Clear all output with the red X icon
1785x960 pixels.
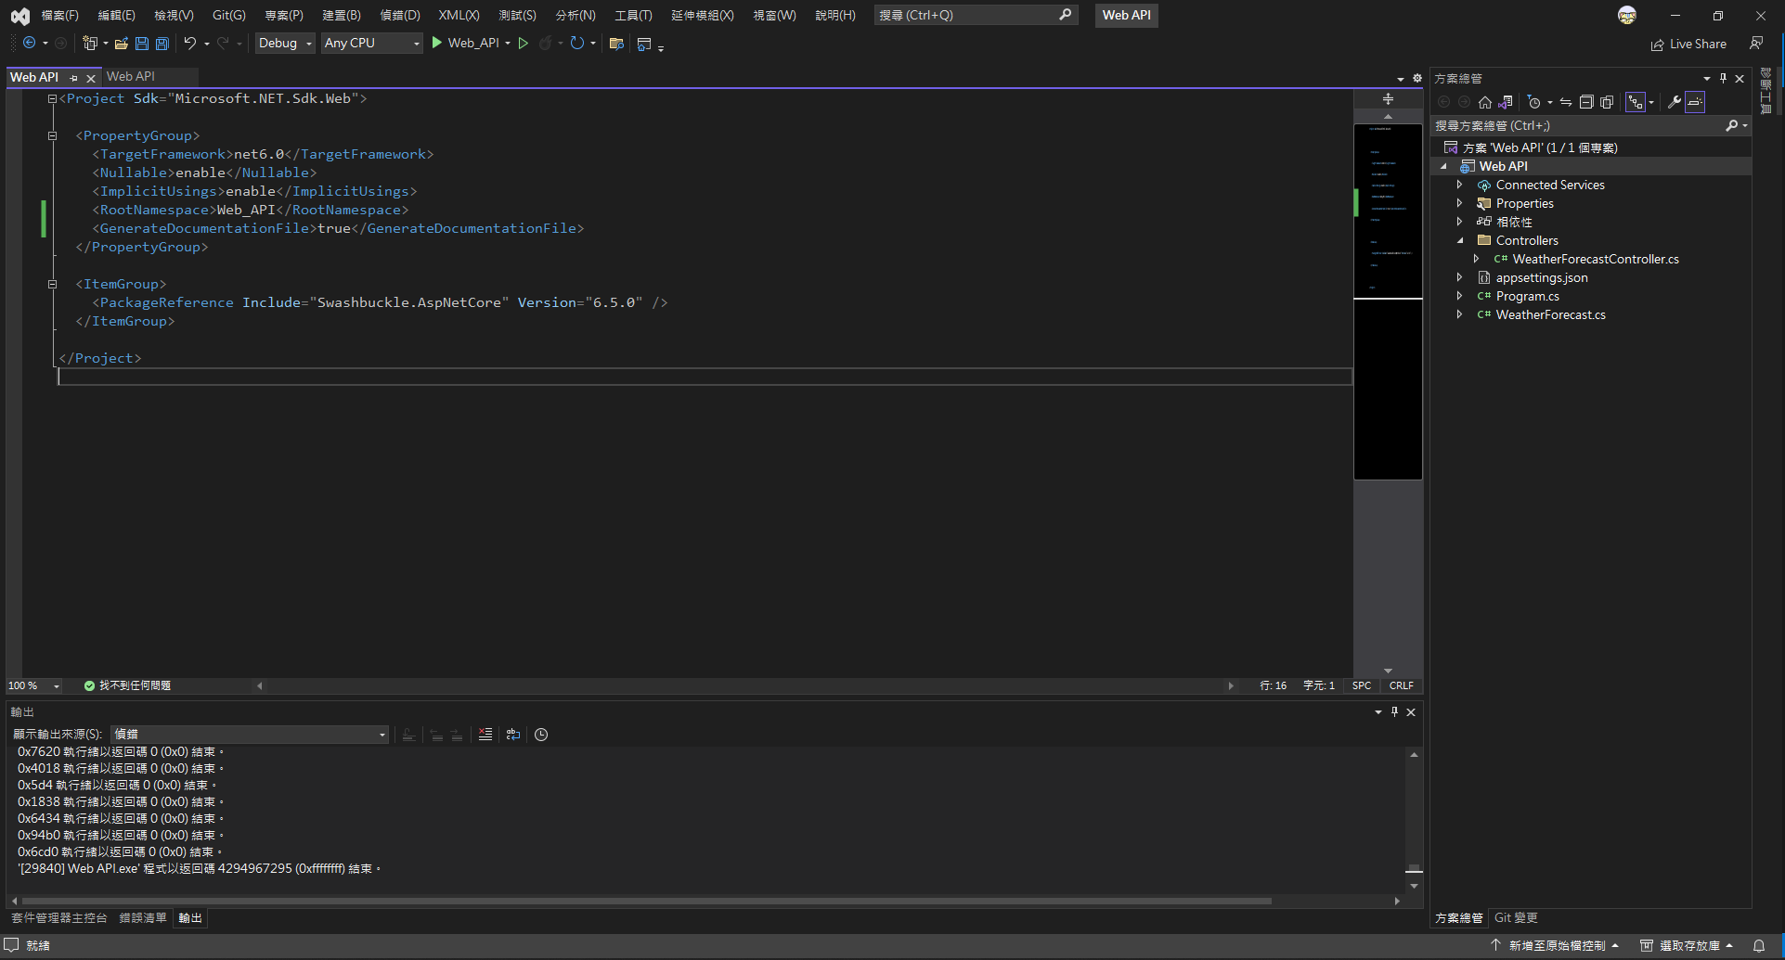[x=485, y=735]
